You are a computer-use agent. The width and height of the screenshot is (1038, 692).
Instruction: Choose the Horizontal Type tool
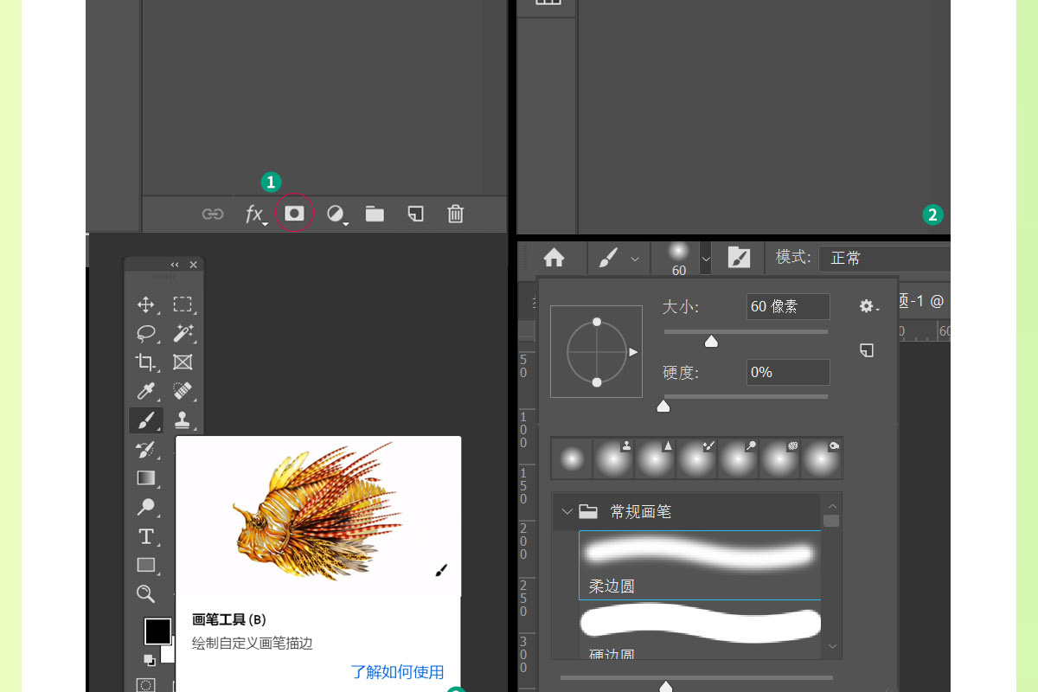[146, 536]
